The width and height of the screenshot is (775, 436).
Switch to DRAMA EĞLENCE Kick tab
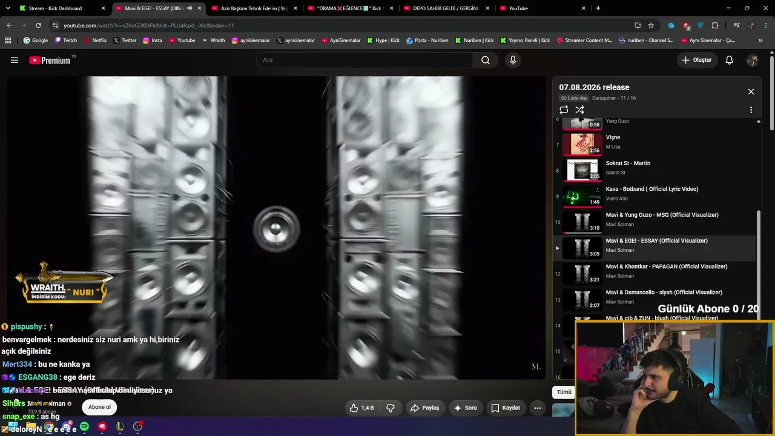(349, 8)
